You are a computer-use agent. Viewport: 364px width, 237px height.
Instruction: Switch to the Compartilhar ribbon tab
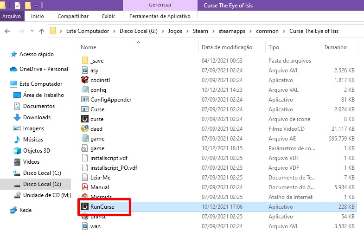(73, 16)
